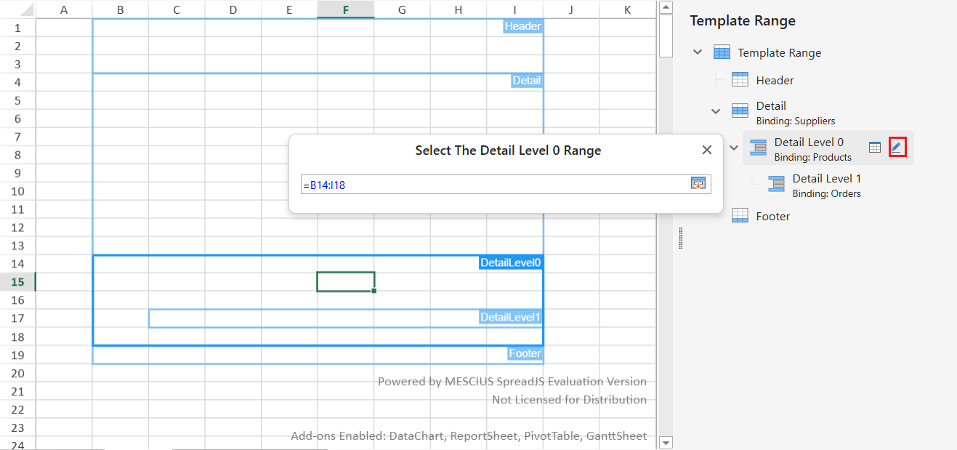The image size is (957, 450).
Task: Click the Footer table icon in tree
Action: (740, 216)
